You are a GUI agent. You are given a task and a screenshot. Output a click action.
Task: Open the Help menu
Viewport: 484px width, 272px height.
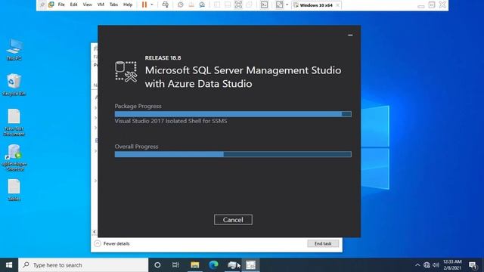pyautogui.click(x=128, y=5)
